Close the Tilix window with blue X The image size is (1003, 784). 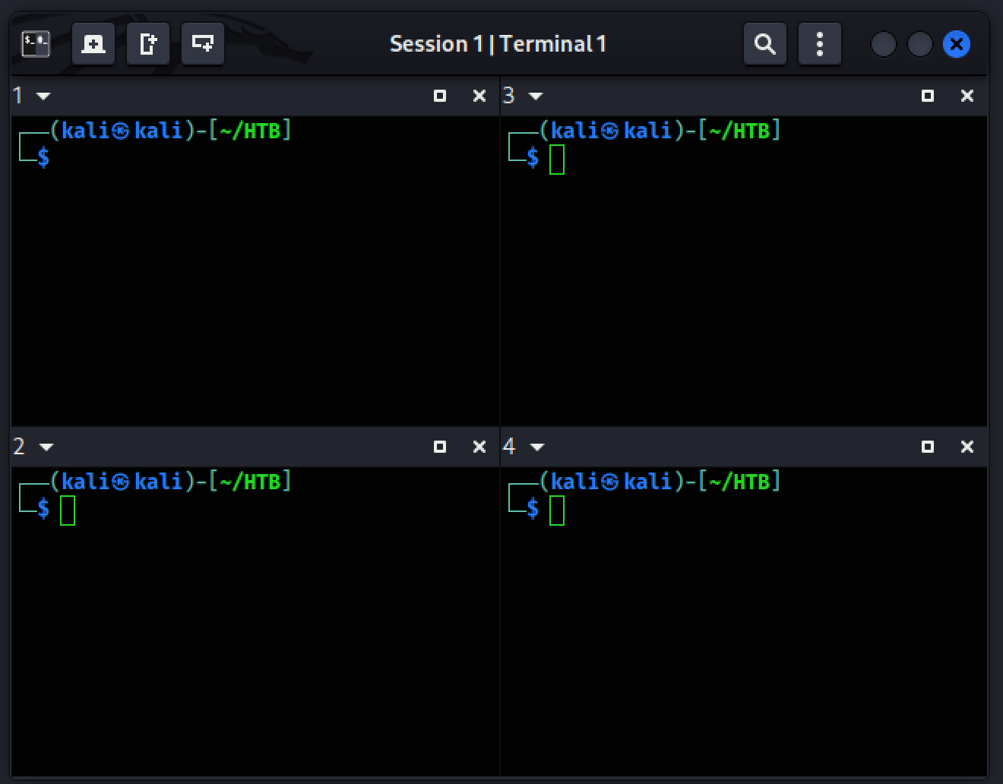(x=957, y=44)
